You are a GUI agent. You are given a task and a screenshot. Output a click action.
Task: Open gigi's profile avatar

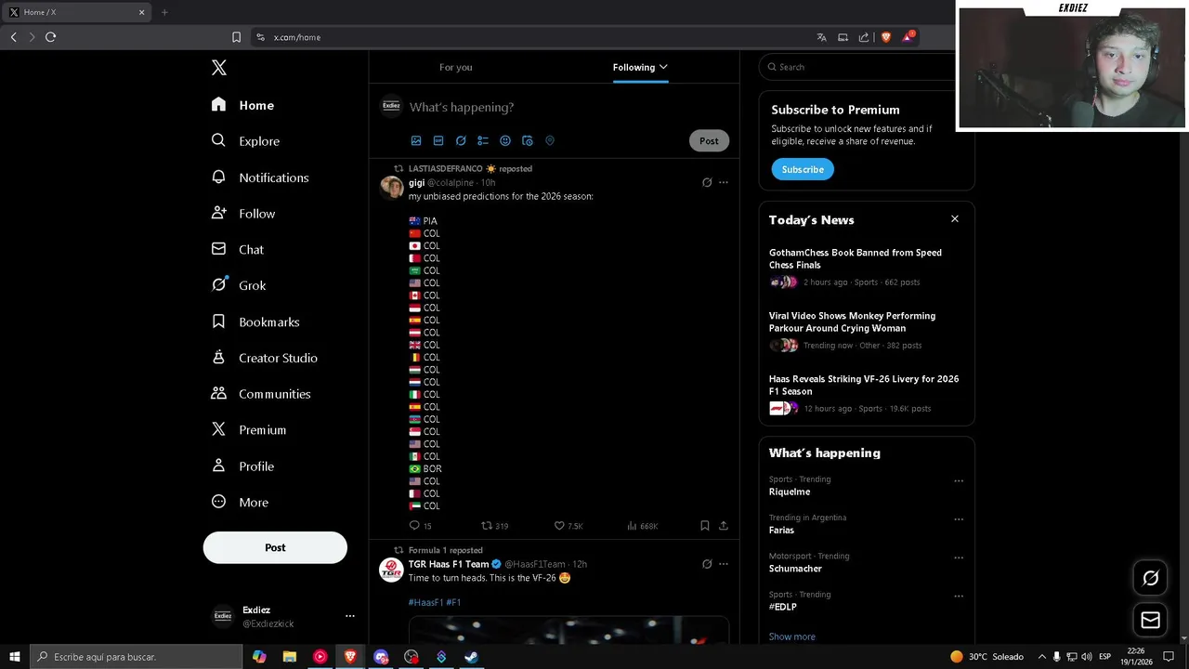coord(391,187)
